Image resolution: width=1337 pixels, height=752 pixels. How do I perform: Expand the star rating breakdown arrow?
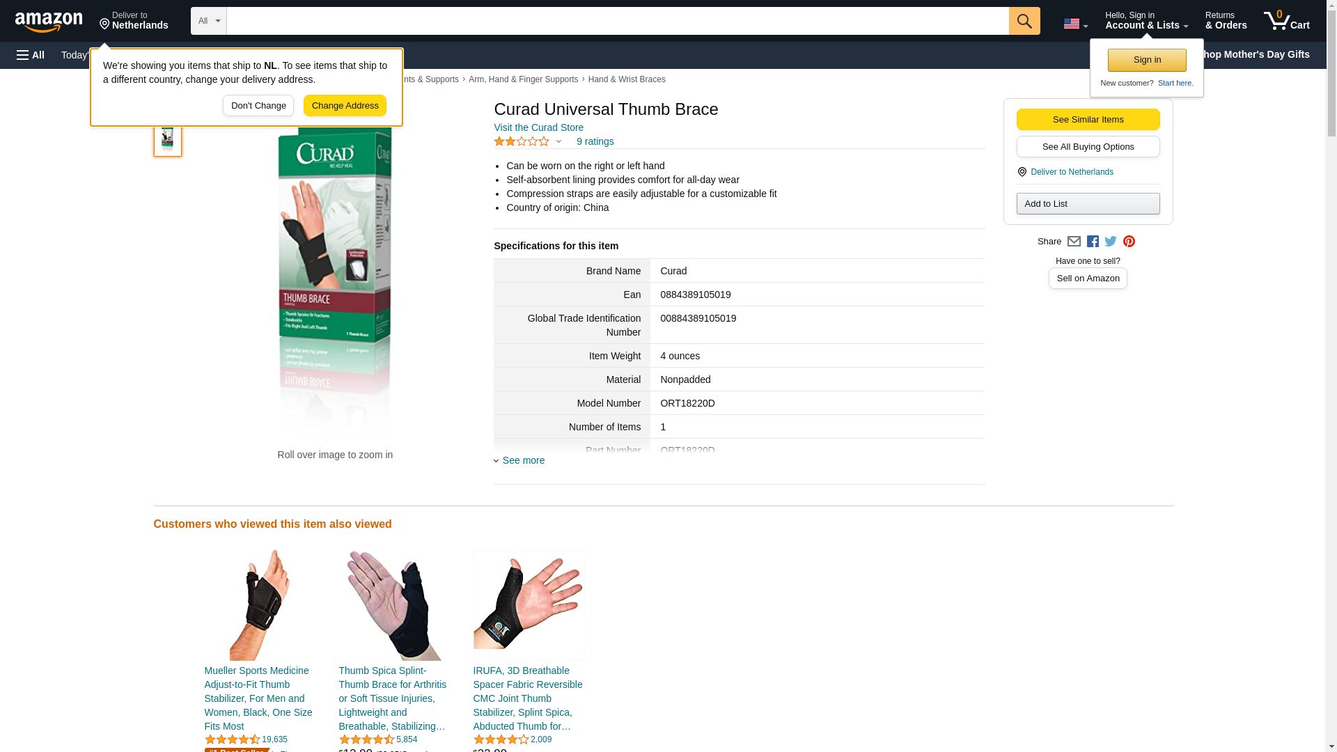coord(558,142)
